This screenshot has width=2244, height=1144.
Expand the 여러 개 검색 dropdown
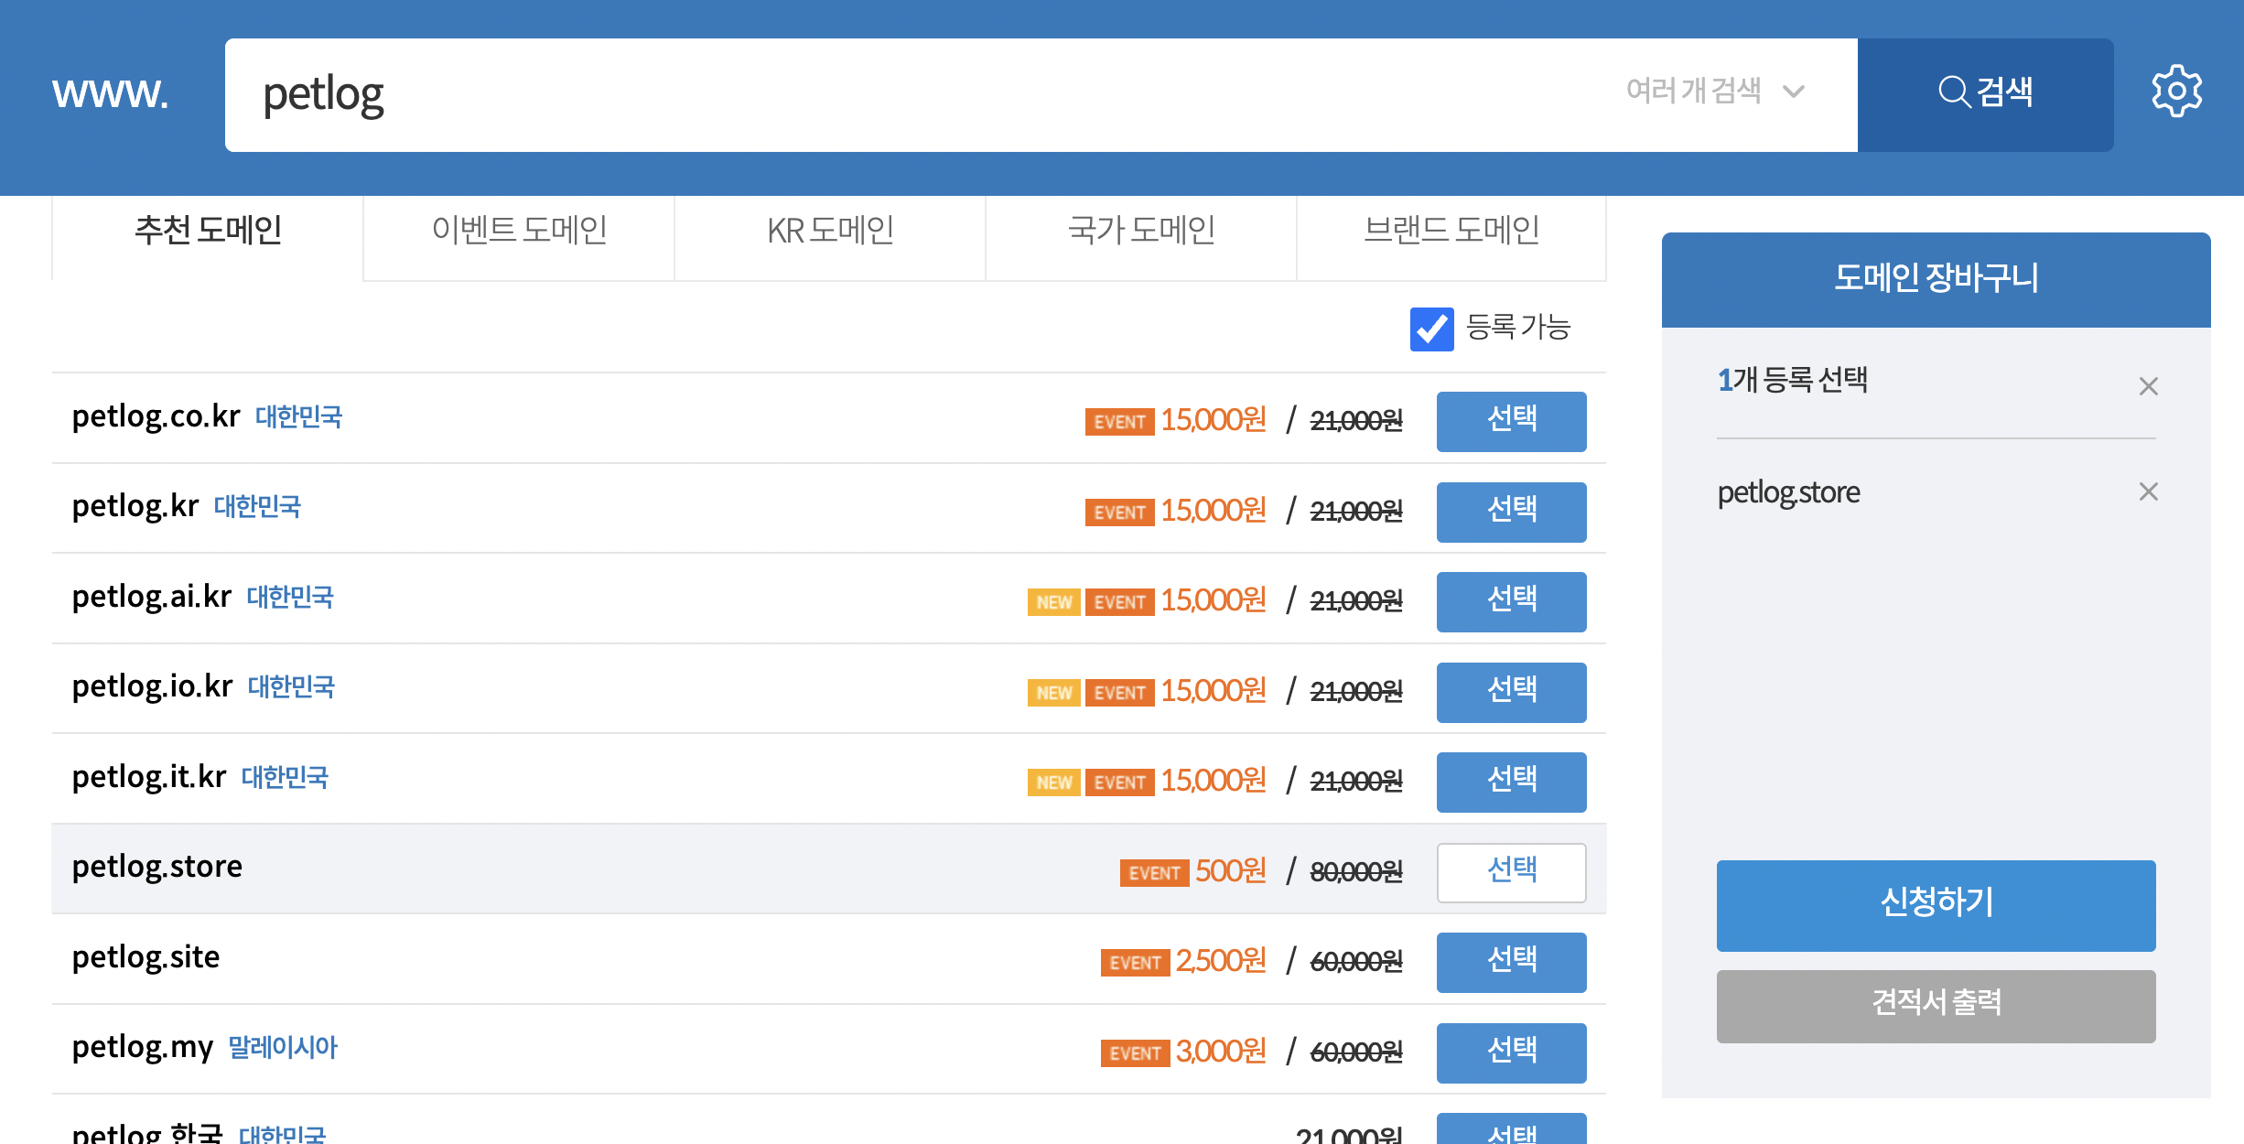click(x=1693, y=92)
